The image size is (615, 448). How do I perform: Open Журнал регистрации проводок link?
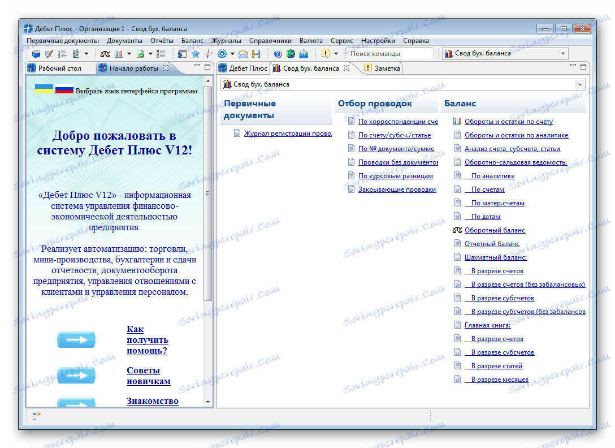[288, 133]
